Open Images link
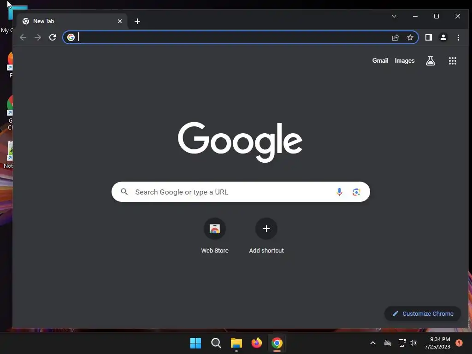The width and height of the screenshot is (472, 354). pos(405,60)
